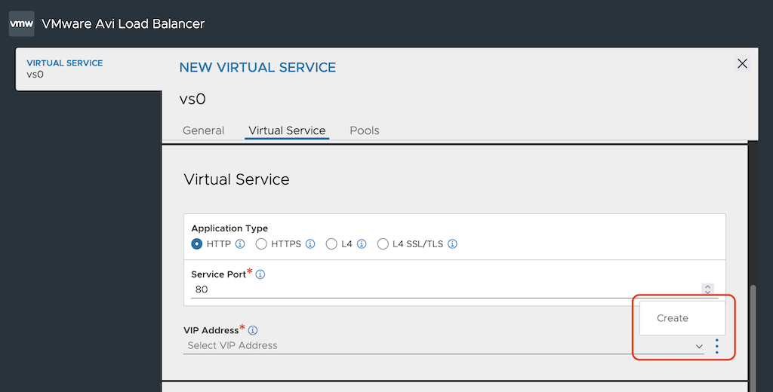Click the info icon beside L4
773x392 pixels.
coord(362,244)
